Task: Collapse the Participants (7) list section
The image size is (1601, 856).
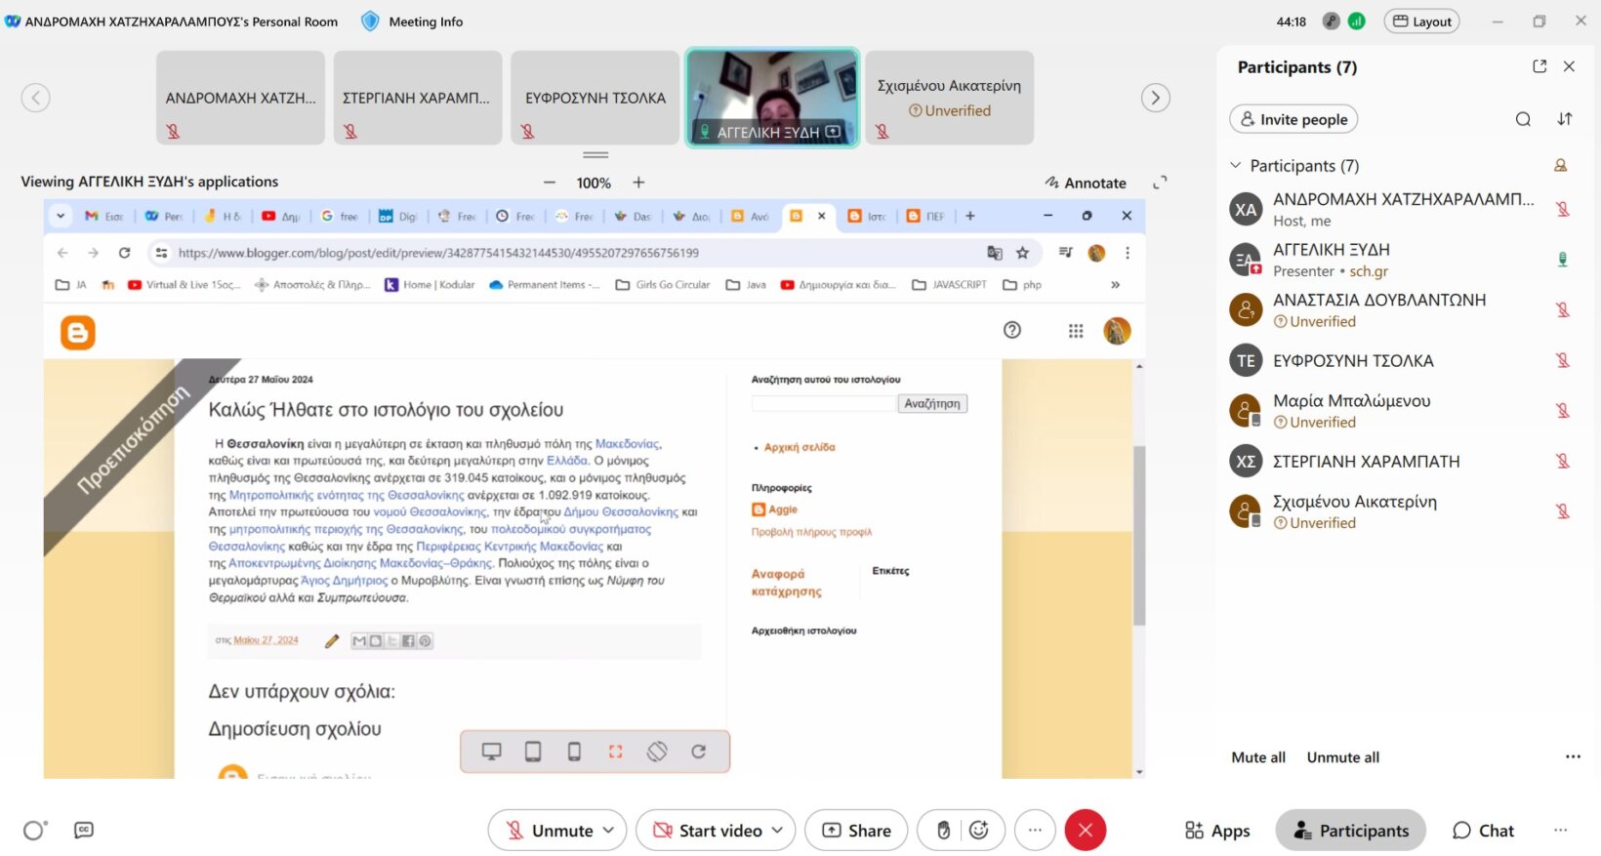Action: coord(1236,166)
